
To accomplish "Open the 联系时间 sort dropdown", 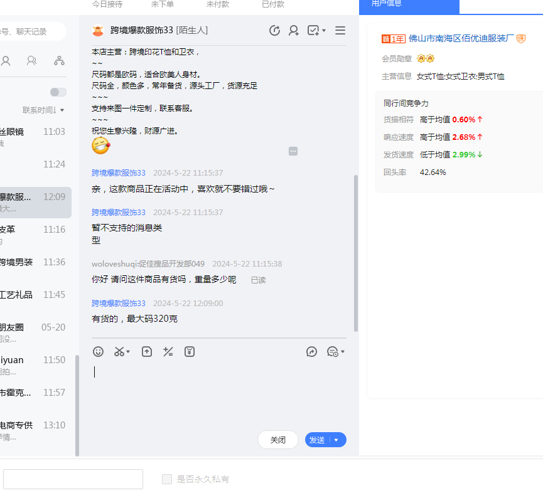I will [44, 110].
